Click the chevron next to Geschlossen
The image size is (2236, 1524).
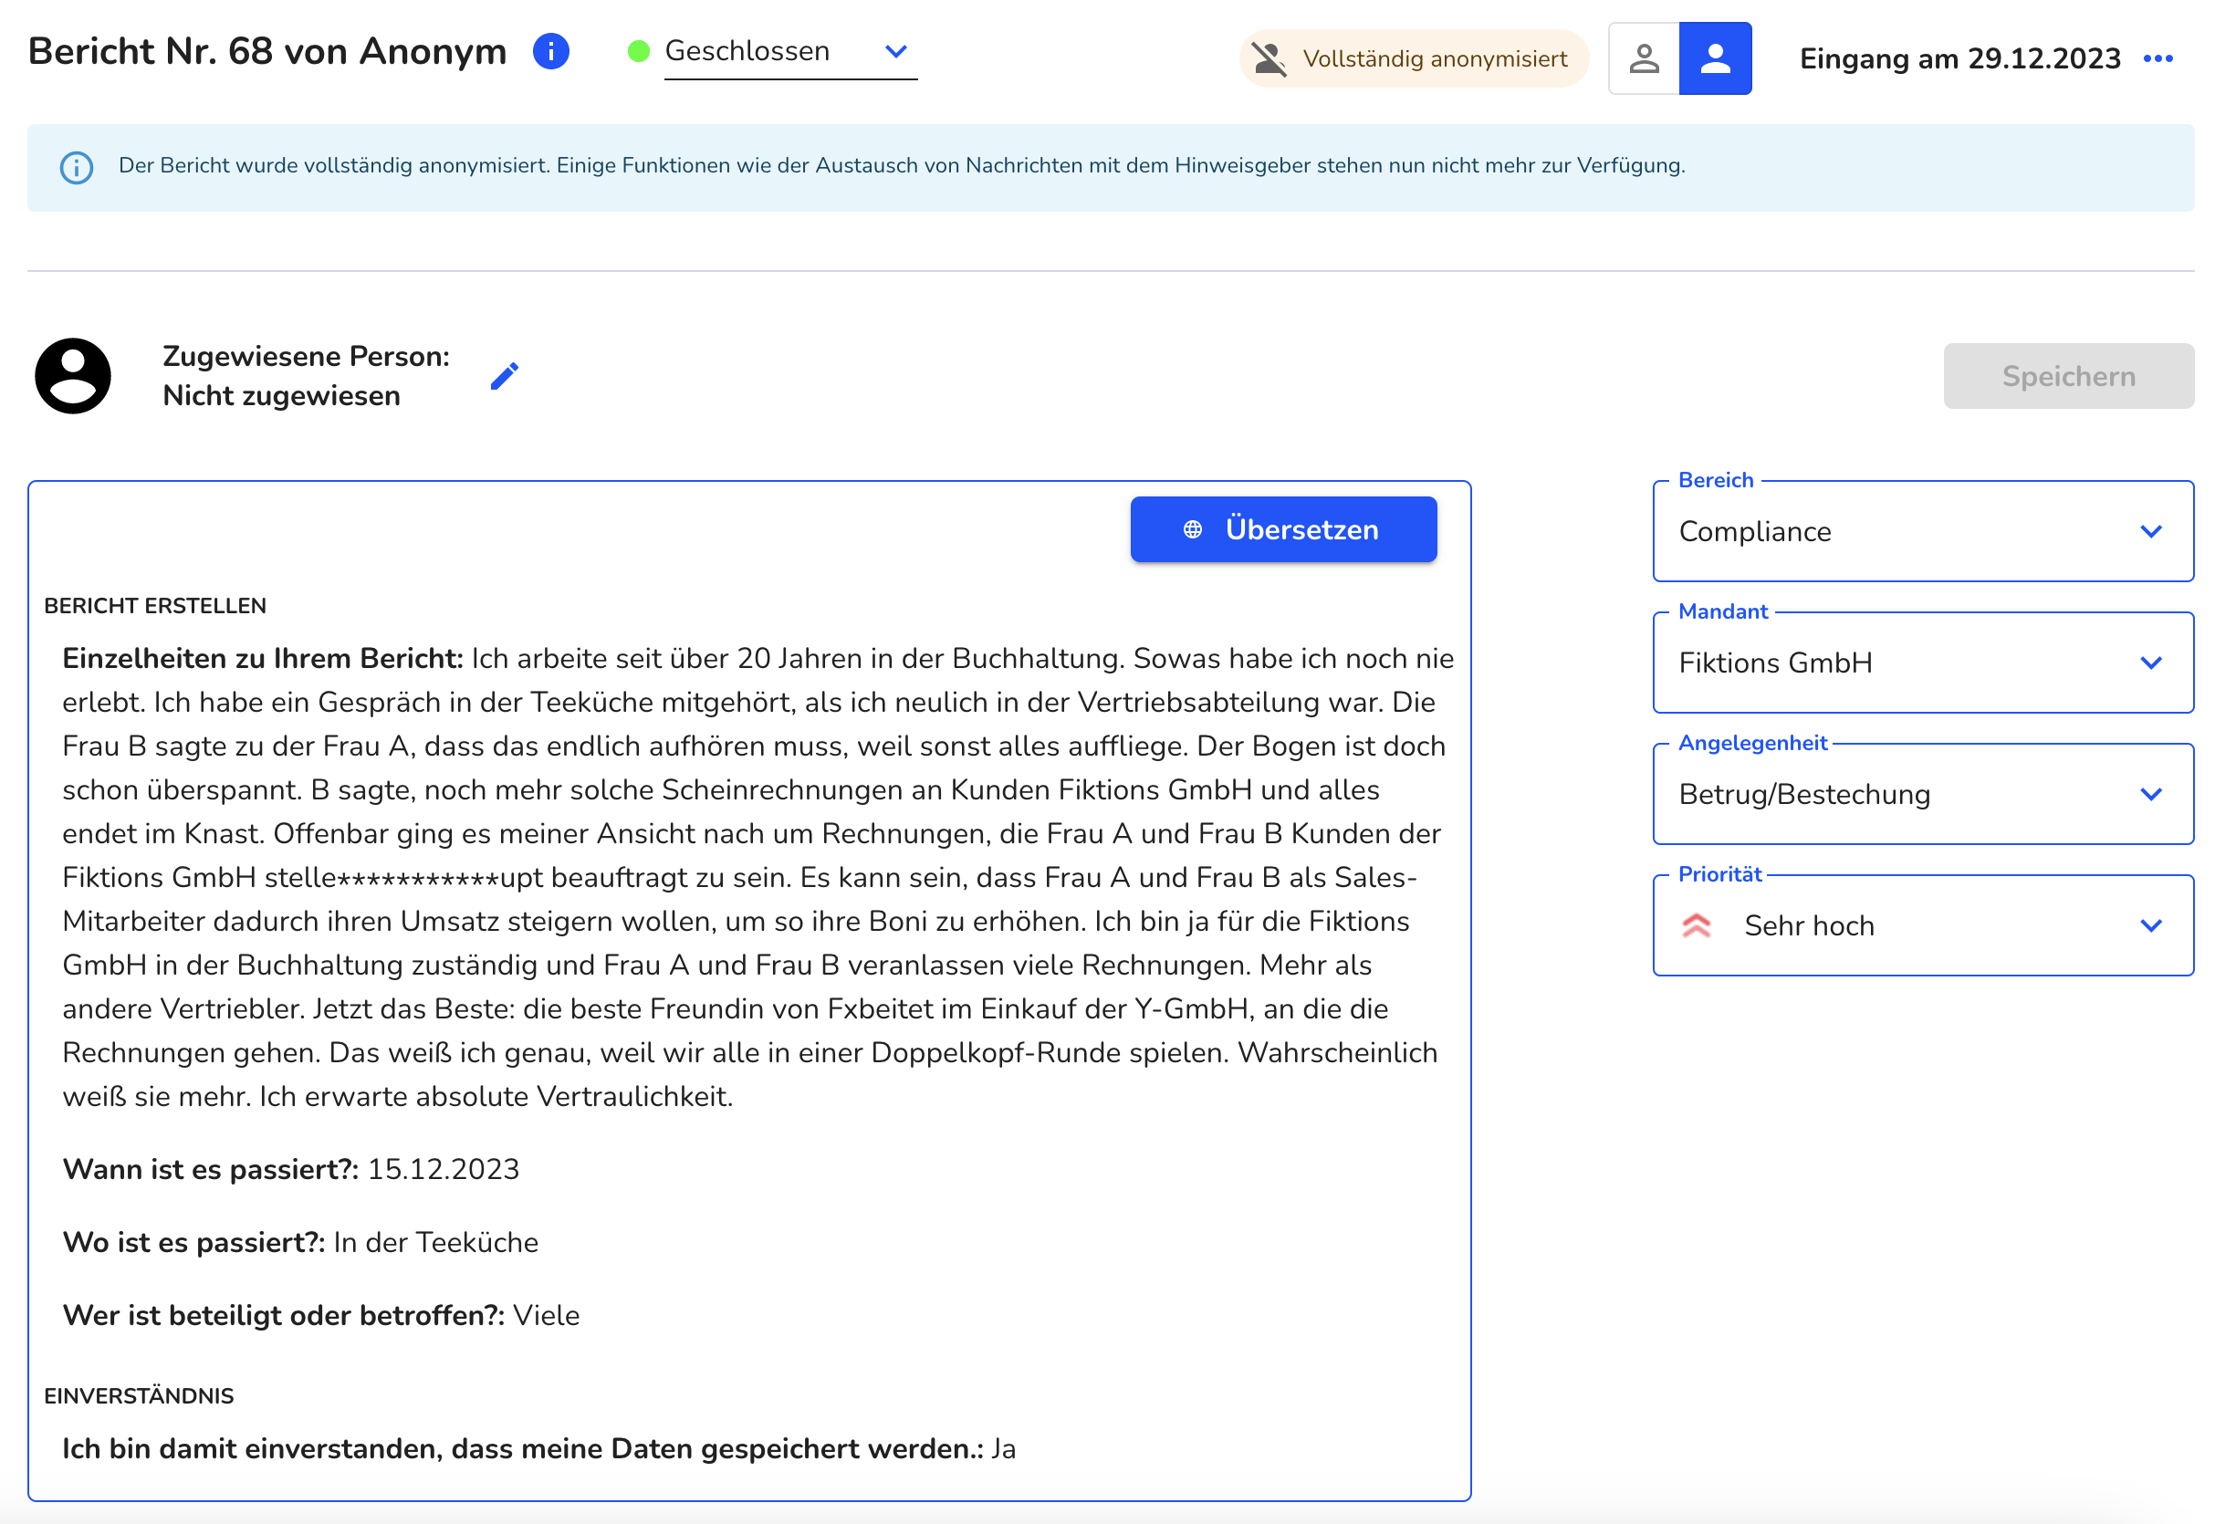pyautogui.click(x=895, y=52)
